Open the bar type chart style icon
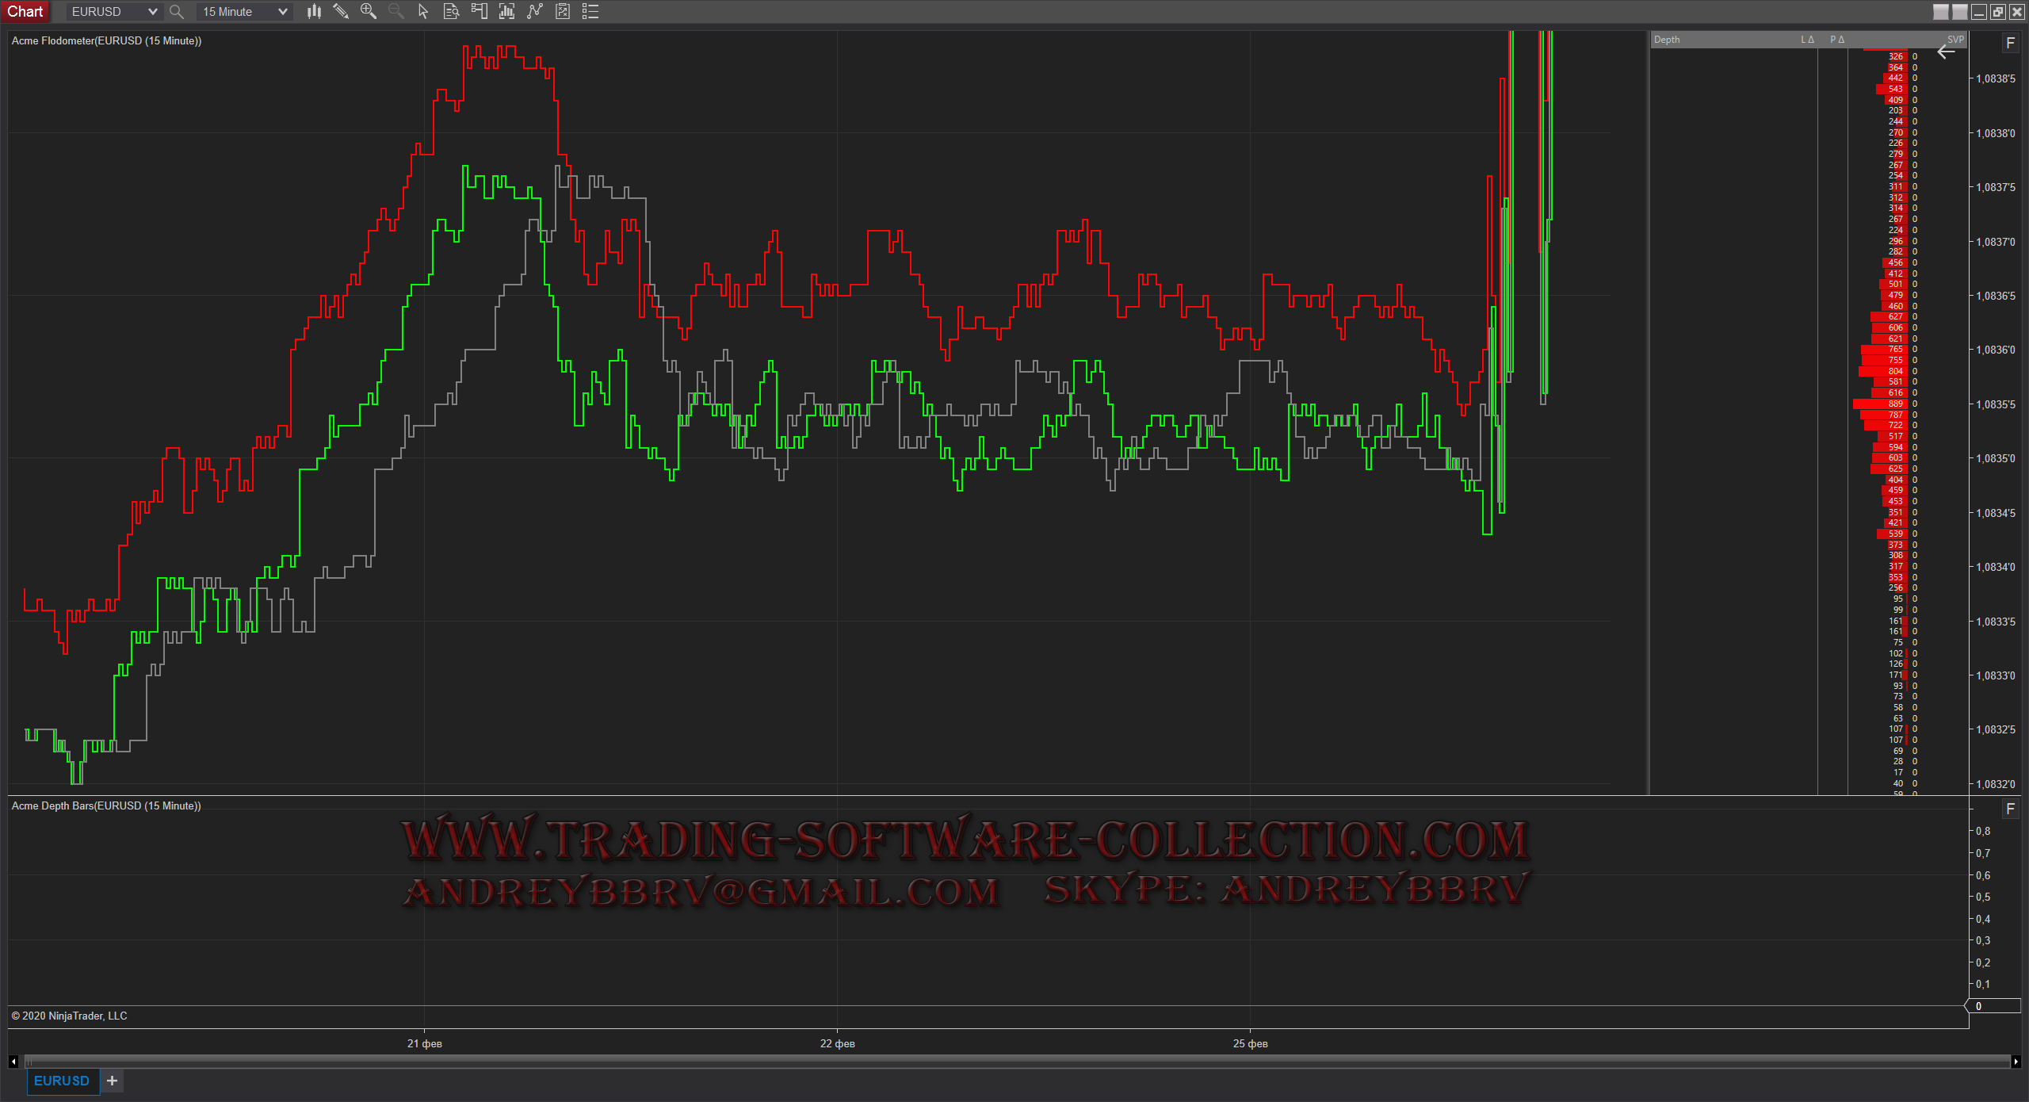The width and height of the screenshot is (2029, 1102). click(314, 11)
